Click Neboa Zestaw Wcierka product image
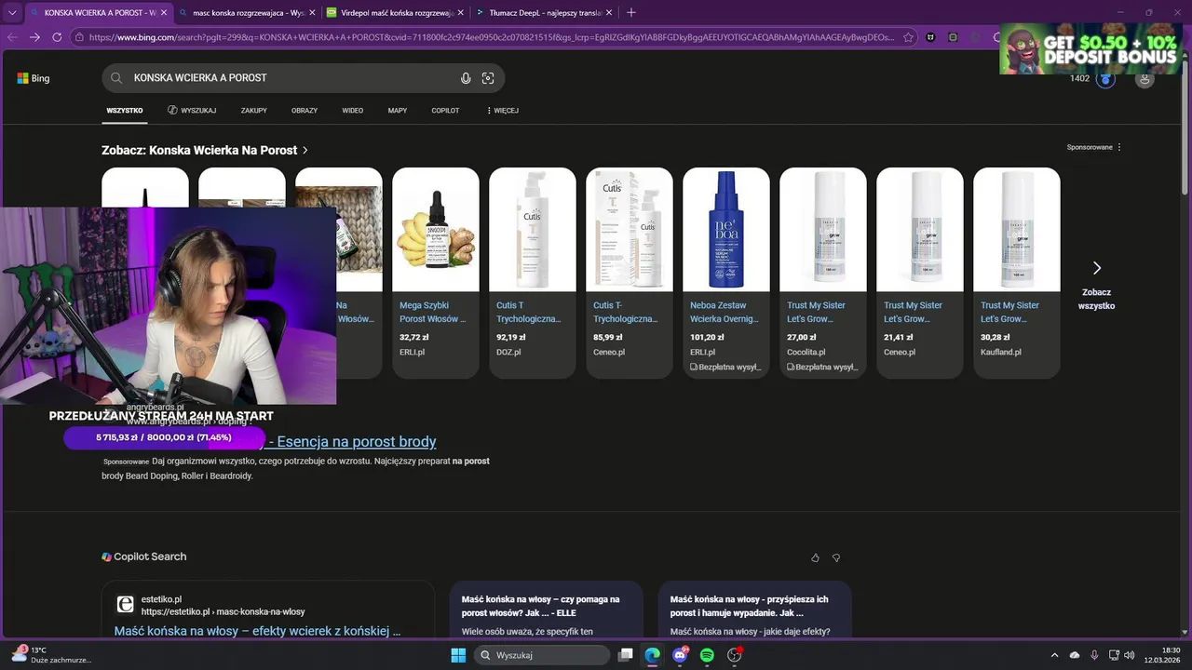1192x670 pixels. point(726,230)
